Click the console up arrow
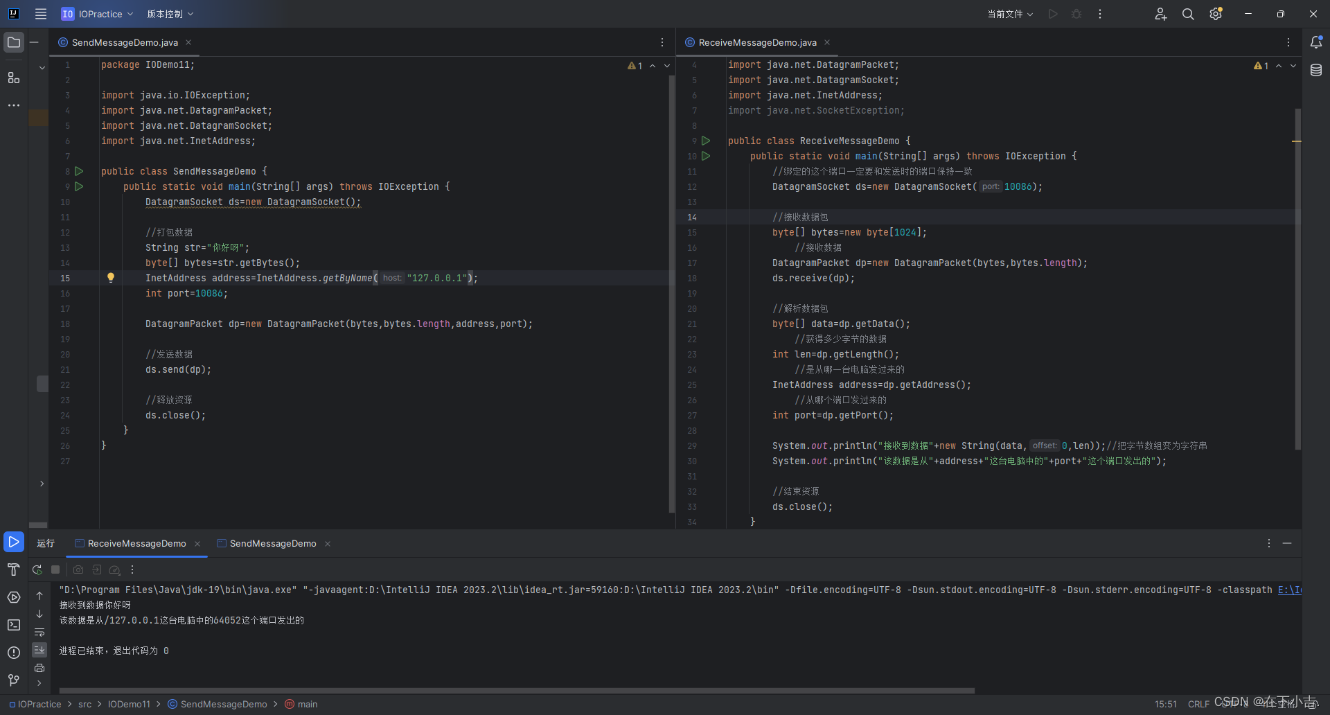 (x=39, y=596)
